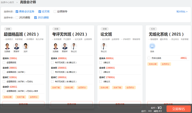
Task: Go to 选课中心首页 breadcrumb
Action: click(7, 2)
